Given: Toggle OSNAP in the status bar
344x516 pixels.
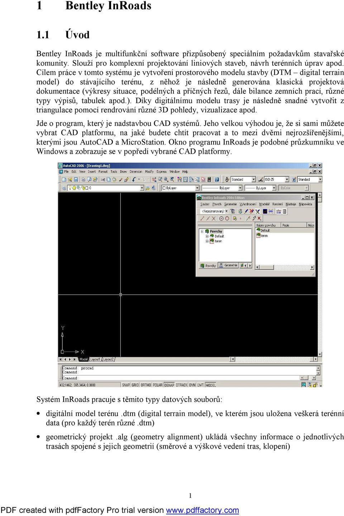Looking at the screenshot, I should [x=169, y=385].
